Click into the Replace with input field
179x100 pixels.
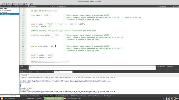92,69
